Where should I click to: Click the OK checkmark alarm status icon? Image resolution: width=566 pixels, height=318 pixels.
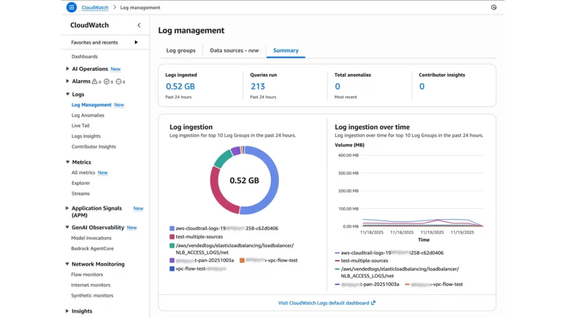pyautogui.click(x=107, y=82)
